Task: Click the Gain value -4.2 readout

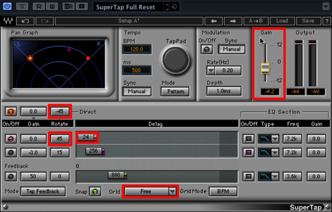Action: (x=270, y=92)
